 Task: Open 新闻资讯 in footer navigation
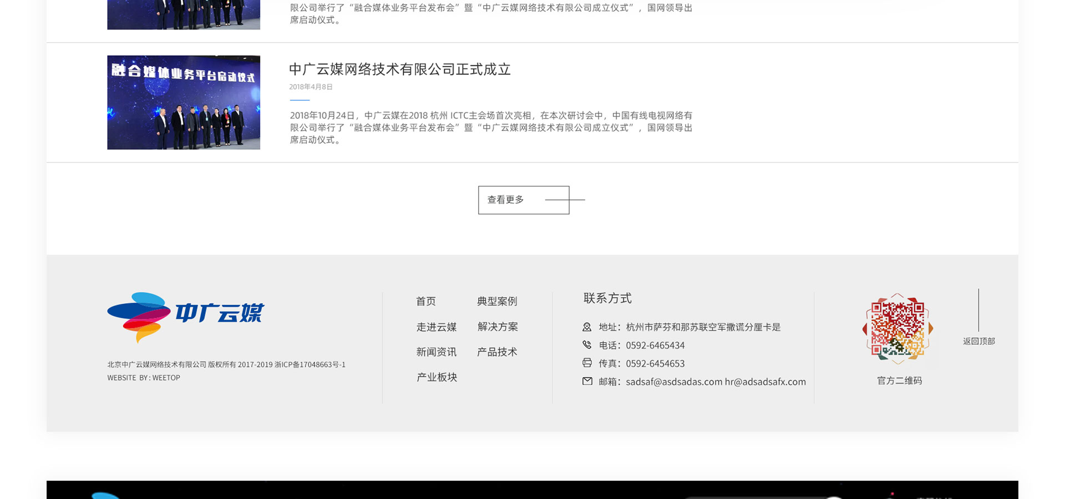click(437, 352)
